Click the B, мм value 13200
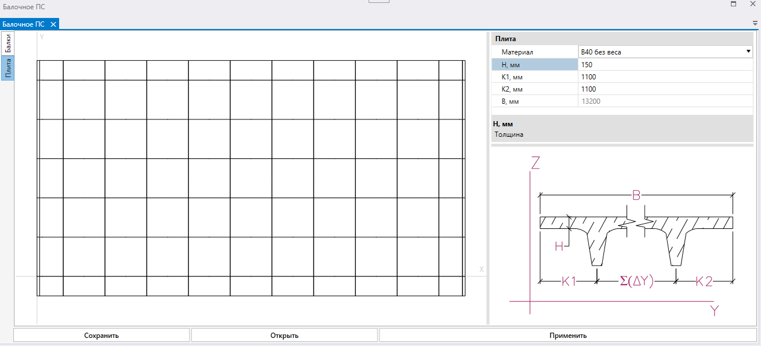Screen dimensions: 761x346 tap(667, 101)
